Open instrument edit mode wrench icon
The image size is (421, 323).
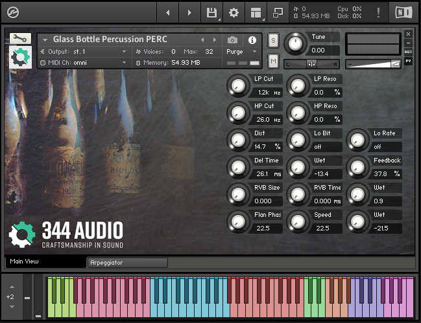(20, 39)
